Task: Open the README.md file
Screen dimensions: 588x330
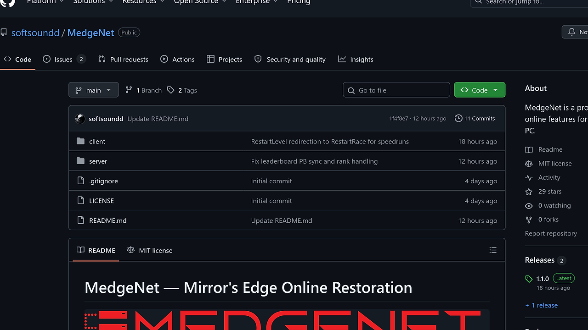Action: click(x=108, y=220)
